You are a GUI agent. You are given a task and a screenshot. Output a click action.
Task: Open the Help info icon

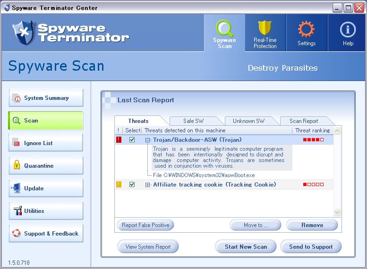pos(348,30)
